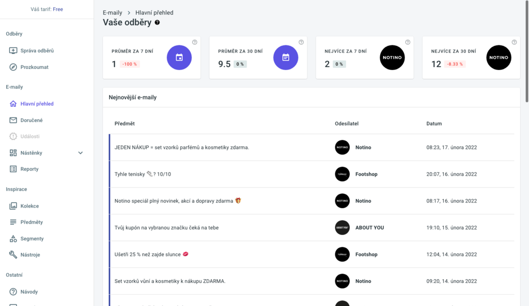Click Footshop avatar in Ušetři 25 % row
Viewport: 529px width, 306px height.
[342, 254]
